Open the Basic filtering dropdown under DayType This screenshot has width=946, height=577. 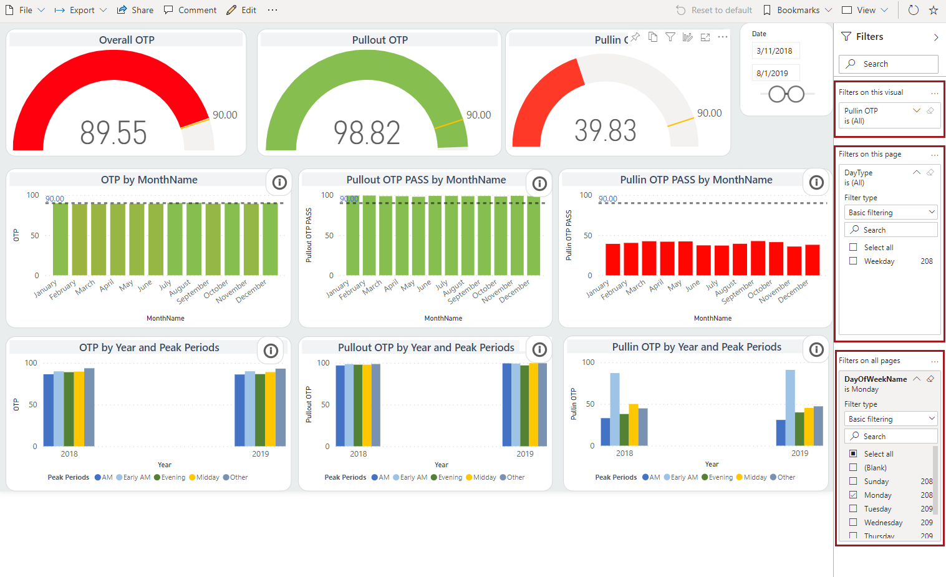tap(890, 212)
